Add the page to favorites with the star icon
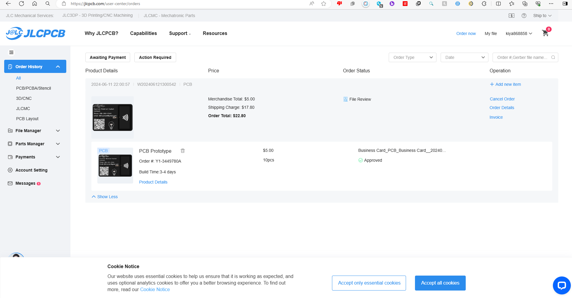Image resolution: width=572 pixels, height=298 pixels. click(324, 4)
